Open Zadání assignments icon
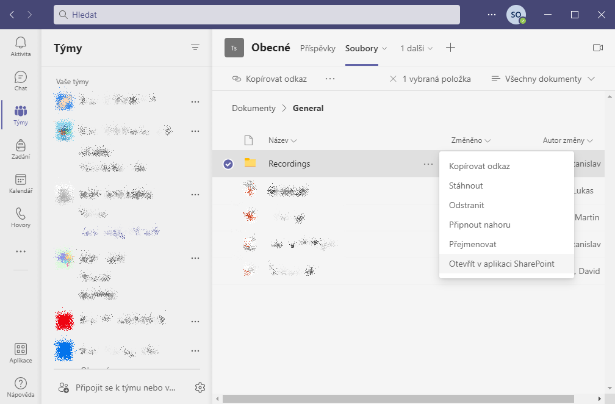This screenshot has width=615, height=404. (x=21, y=149)
